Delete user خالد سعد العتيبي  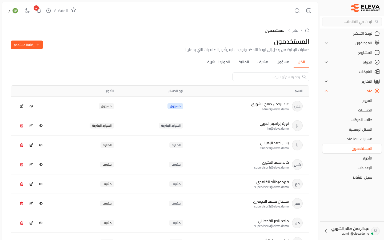(x=22, y=165)
